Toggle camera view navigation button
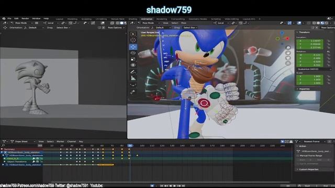This screenshot has width=335, height=188. click(x=288, y=58)
